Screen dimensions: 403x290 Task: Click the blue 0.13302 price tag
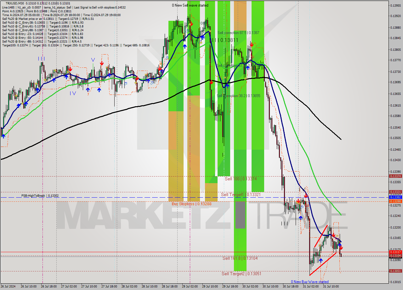click(x=395, y=197)
